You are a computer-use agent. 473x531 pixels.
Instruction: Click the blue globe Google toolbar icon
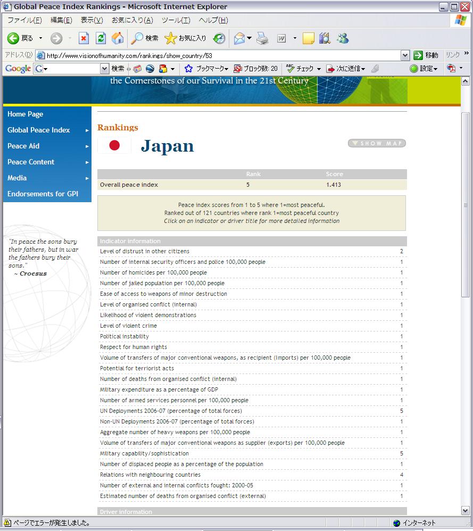click(x=150, y=69)
